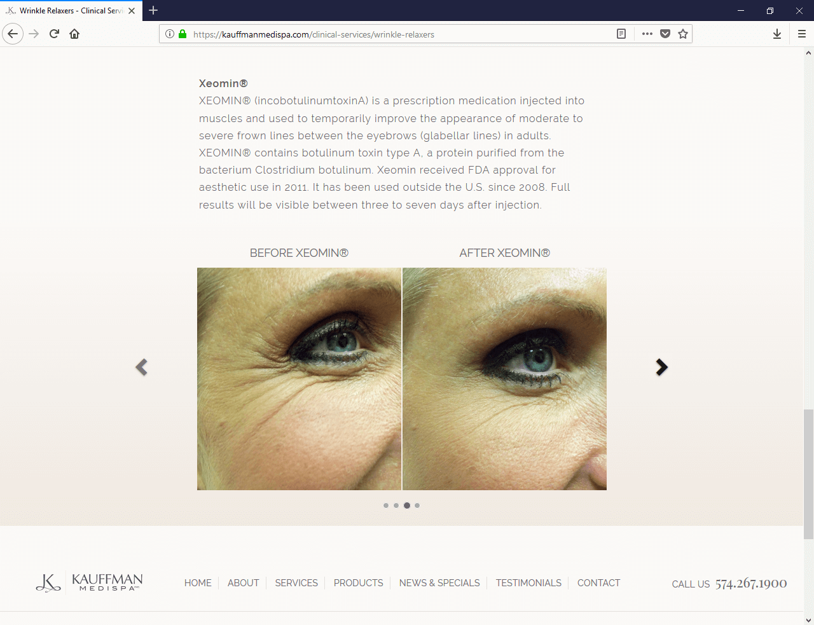
Task: Open the NEWS & SPECIALS link
Action: 439,583
